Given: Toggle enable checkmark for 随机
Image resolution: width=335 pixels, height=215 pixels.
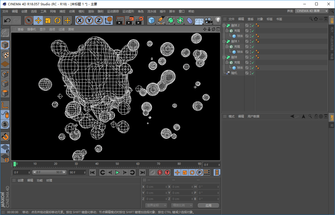Looking at the screenshot, I should click(253, 73).
